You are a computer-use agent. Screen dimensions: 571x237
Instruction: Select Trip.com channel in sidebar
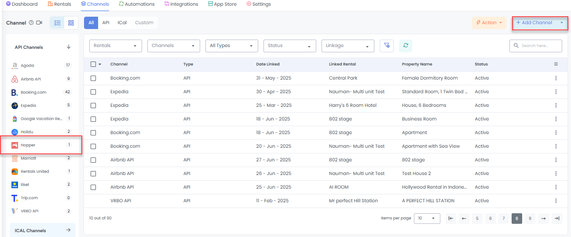41,198
